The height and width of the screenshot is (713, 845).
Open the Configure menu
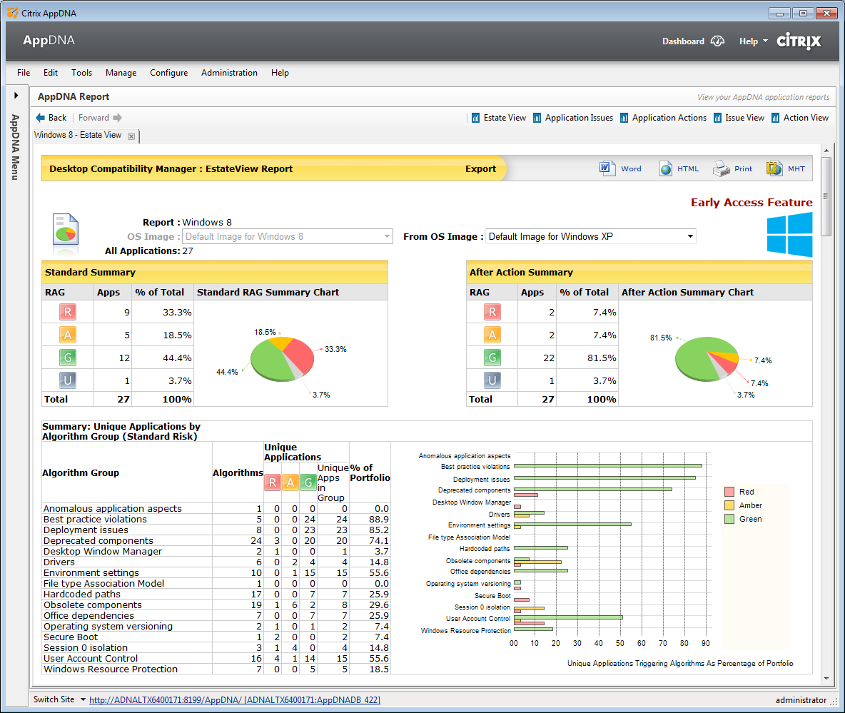pyautogui.click(x=168, y=73)
